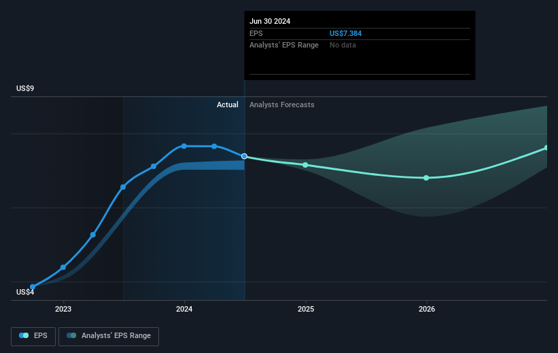The width and height of the screenshot is (558, 353).
Task: Click the 'Actual' section label
Action: tap(228, 105)
